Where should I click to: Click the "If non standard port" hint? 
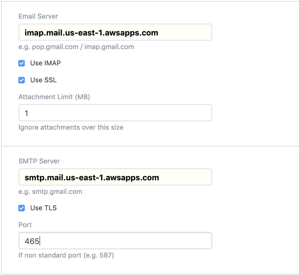[x=66, y=256]
